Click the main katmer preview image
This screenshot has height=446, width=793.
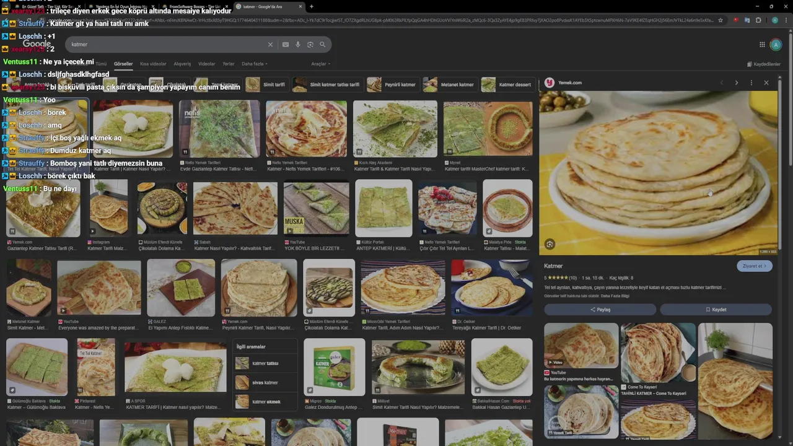[658, 172]
